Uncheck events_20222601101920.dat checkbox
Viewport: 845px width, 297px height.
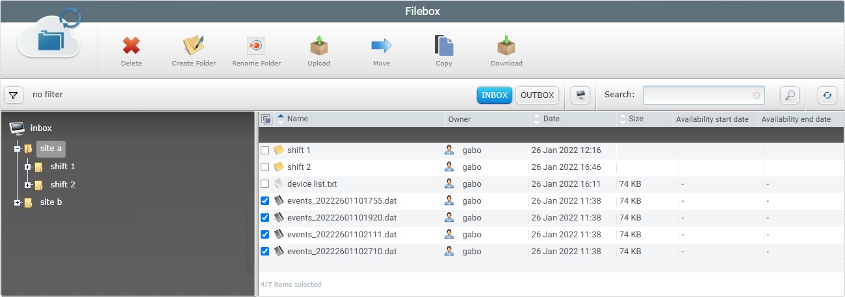[265, 217]
